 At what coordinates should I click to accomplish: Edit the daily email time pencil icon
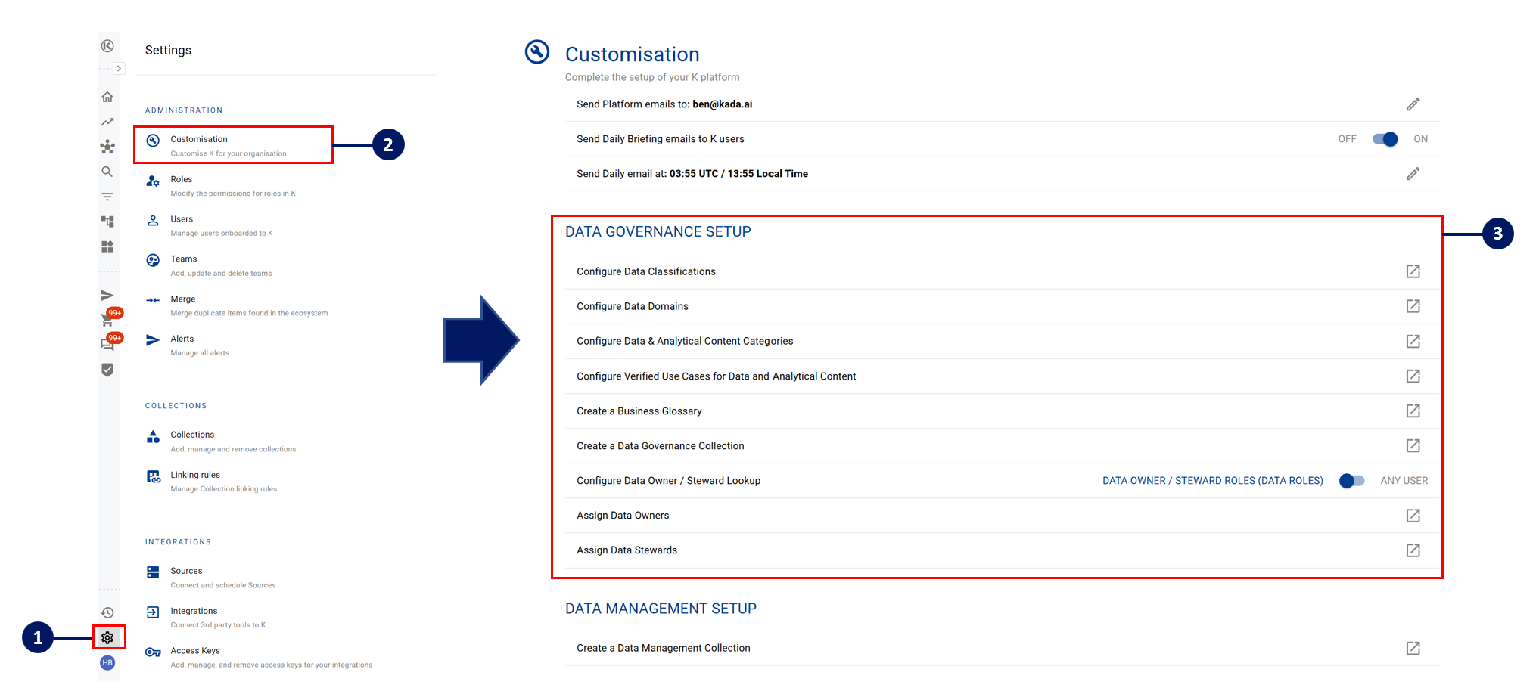(x=1413, y=174)
